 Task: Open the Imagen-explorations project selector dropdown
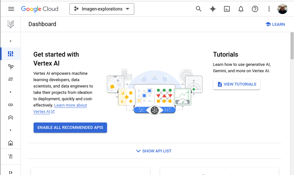102,9
